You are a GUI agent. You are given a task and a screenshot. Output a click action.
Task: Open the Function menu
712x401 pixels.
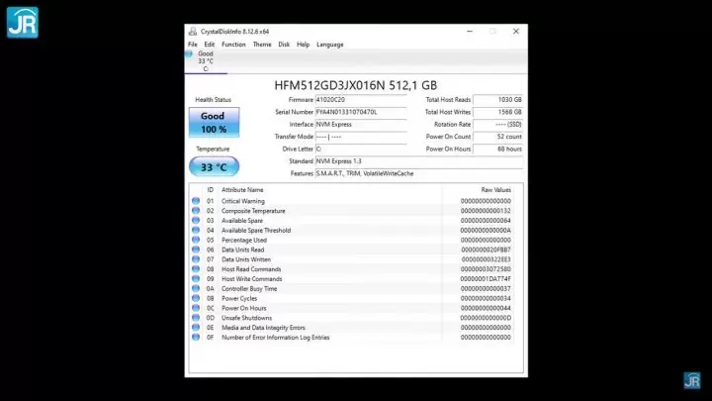[x=233, y=45]
